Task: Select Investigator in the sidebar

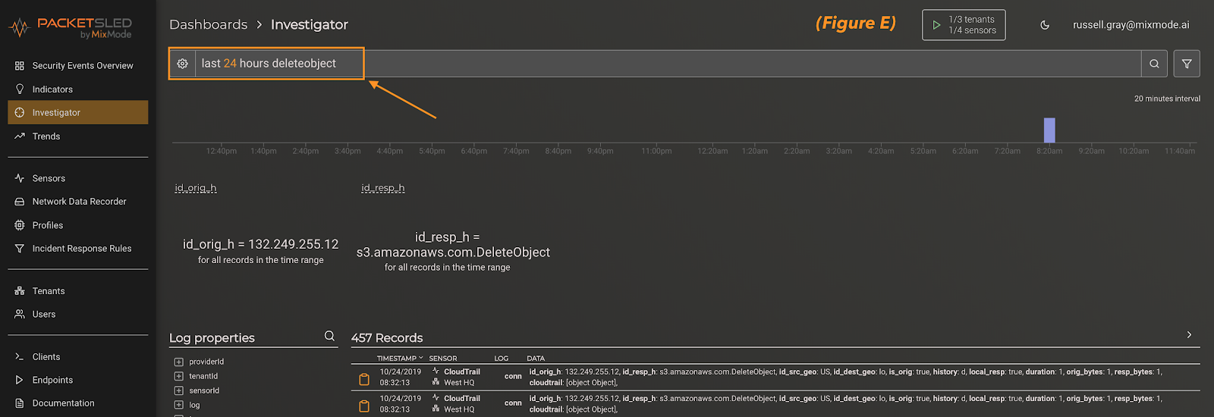Action: click(x=78, y=112)
